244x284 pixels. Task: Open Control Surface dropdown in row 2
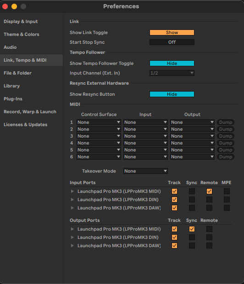coord(99,129)
